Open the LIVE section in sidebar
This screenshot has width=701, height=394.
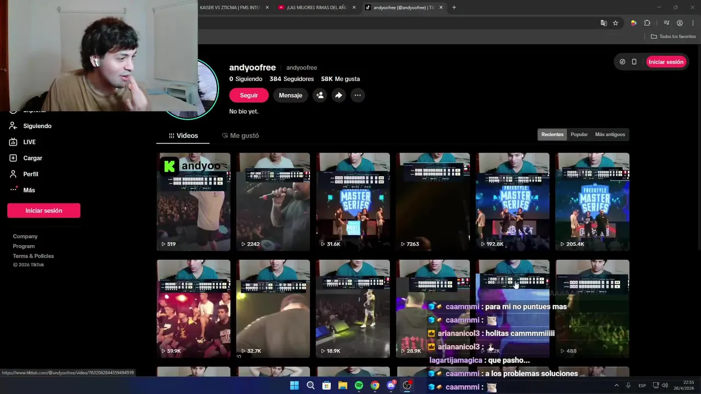pos(22,142)
